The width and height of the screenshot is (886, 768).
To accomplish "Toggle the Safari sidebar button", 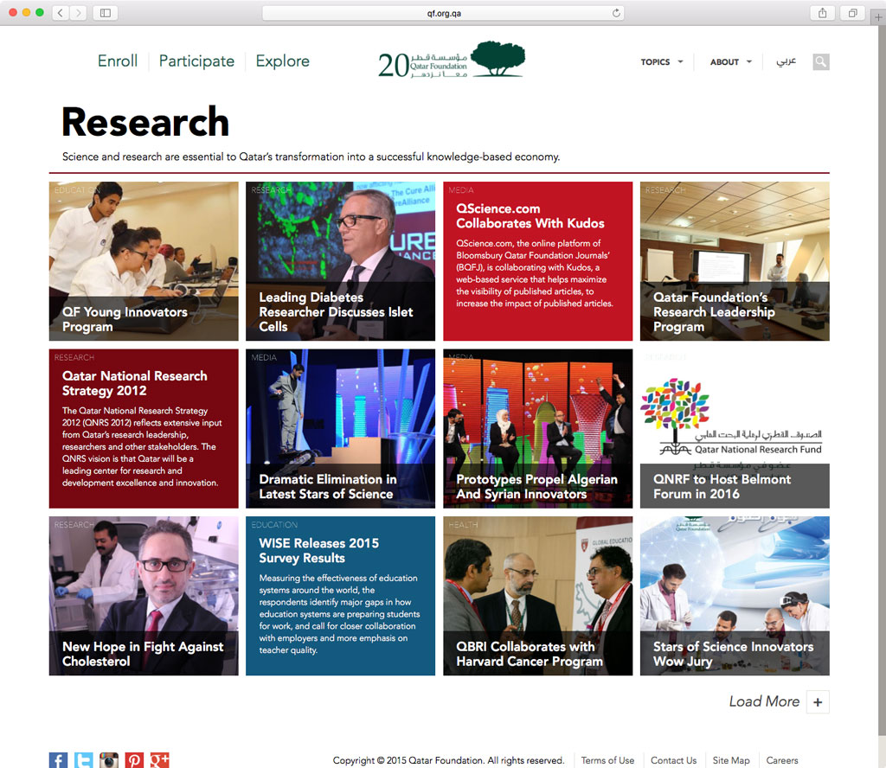I will click(x=105, y=12).
